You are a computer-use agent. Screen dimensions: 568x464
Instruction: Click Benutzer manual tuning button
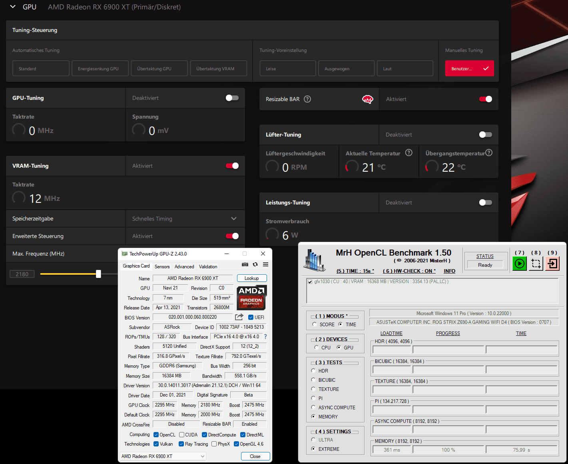coord(470,68)
